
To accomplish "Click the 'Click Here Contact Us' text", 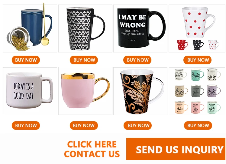I will click(x=92, y=149).
